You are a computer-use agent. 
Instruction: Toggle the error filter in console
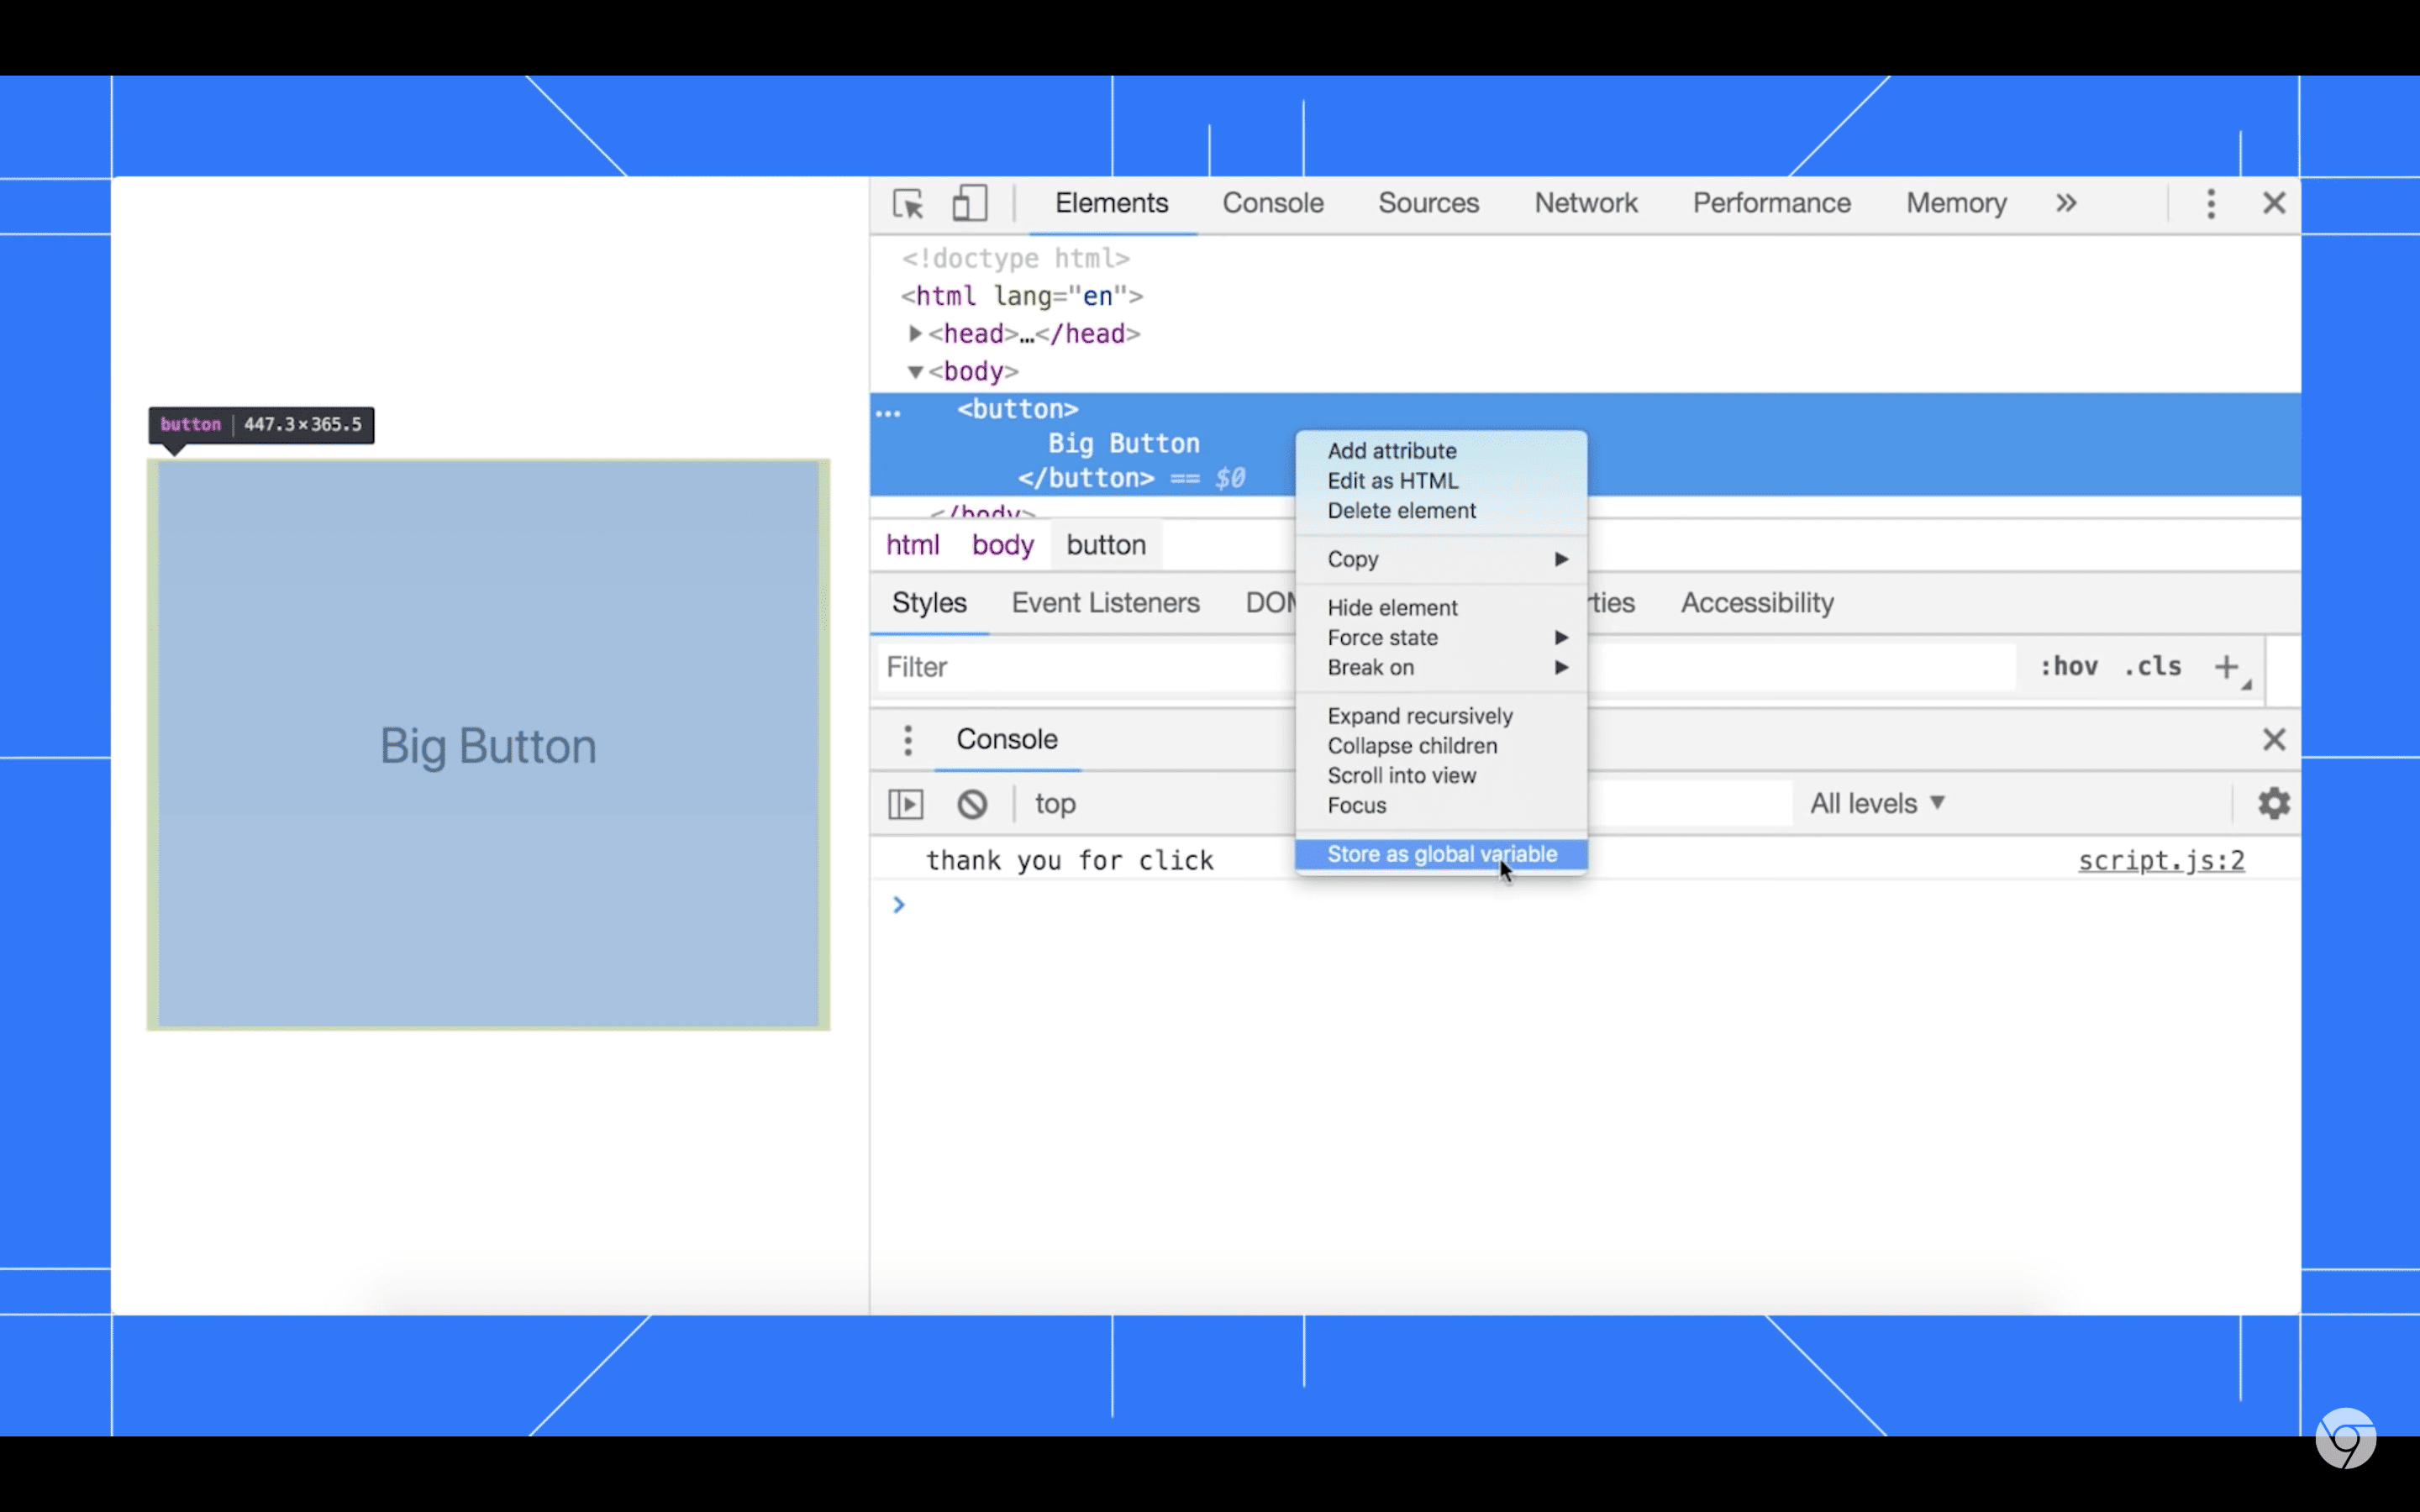(1875, 803)
